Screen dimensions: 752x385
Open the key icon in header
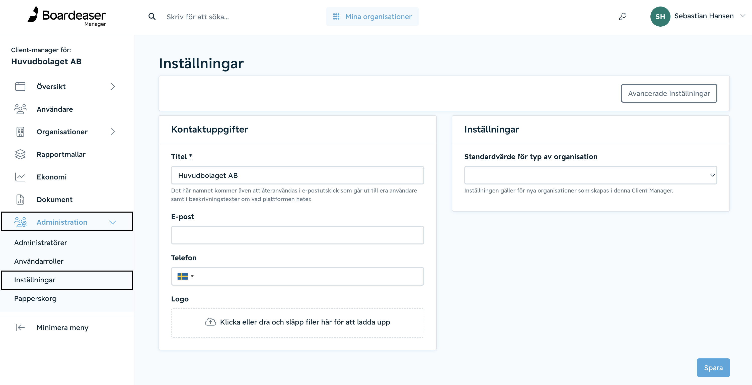[623, 16]
